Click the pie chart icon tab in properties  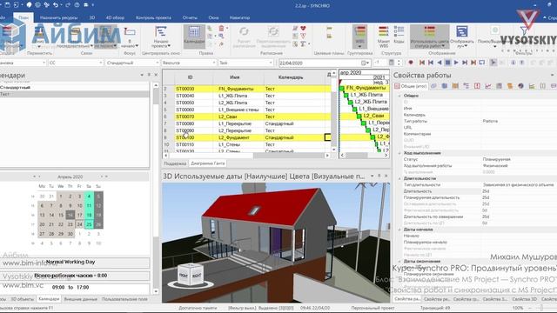520,86
